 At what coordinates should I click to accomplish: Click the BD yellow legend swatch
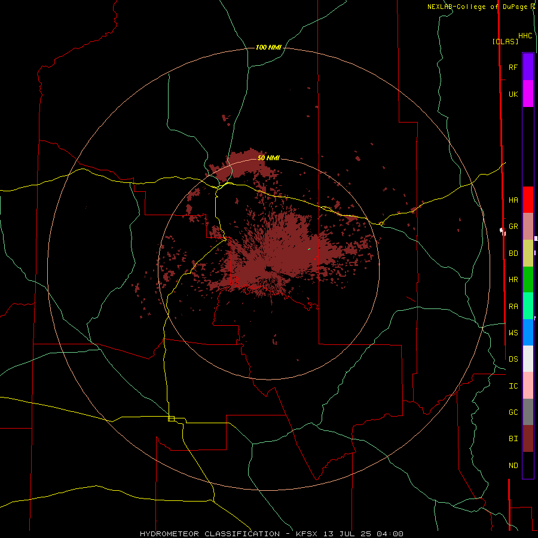[x=528, y=253]
